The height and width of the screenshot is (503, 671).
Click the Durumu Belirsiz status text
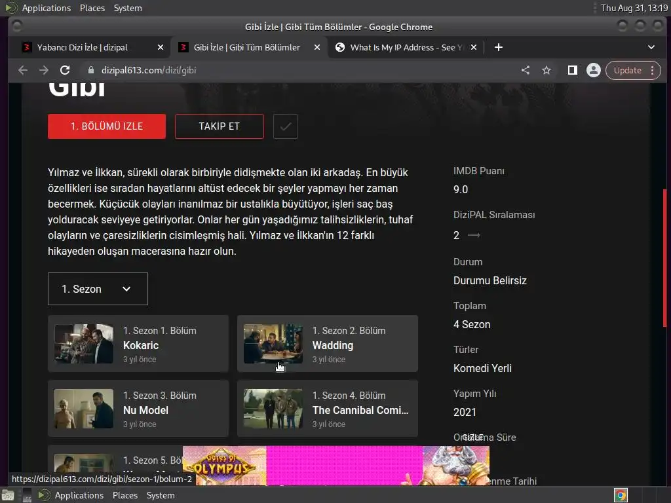490,280
